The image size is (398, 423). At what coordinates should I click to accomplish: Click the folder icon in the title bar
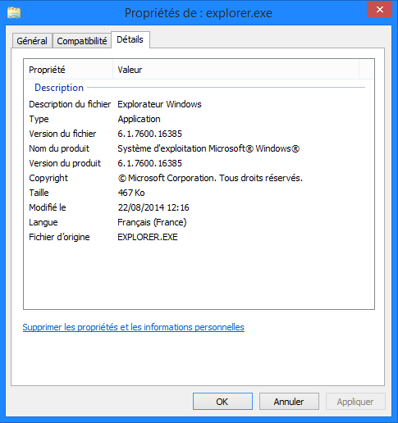click(14, 13)
